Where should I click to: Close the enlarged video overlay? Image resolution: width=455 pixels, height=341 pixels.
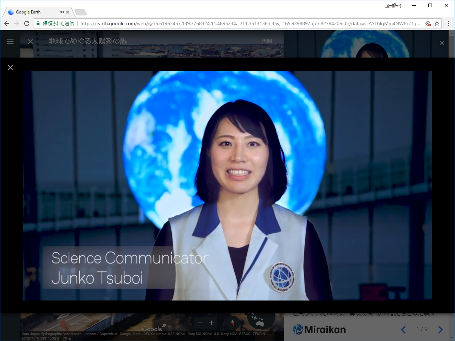(10, 67)
